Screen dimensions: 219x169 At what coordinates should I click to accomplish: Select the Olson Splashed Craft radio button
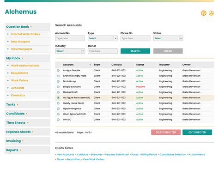tap(58, 114)
